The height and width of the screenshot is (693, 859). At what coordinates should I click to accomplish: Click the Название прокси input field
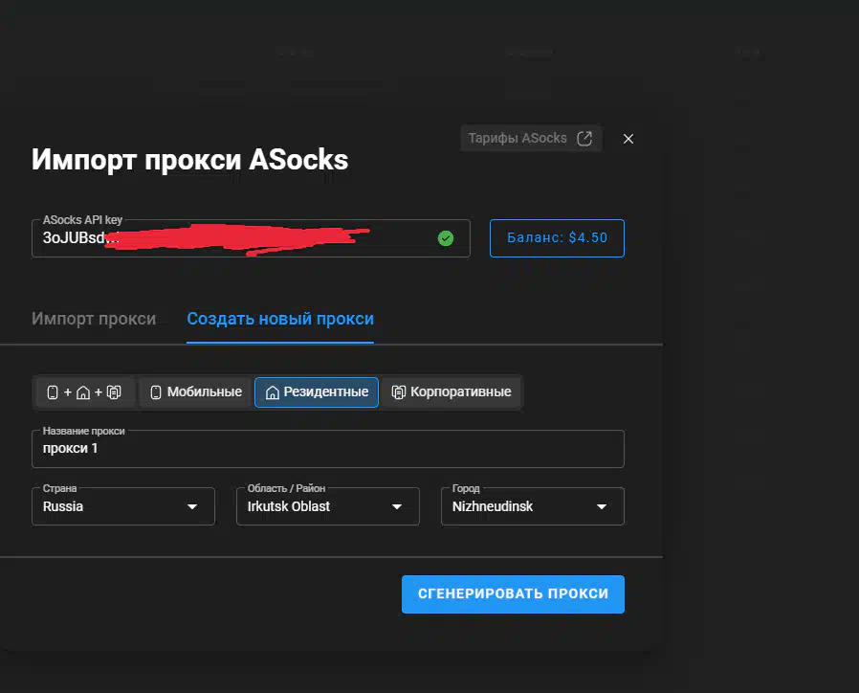327,449
